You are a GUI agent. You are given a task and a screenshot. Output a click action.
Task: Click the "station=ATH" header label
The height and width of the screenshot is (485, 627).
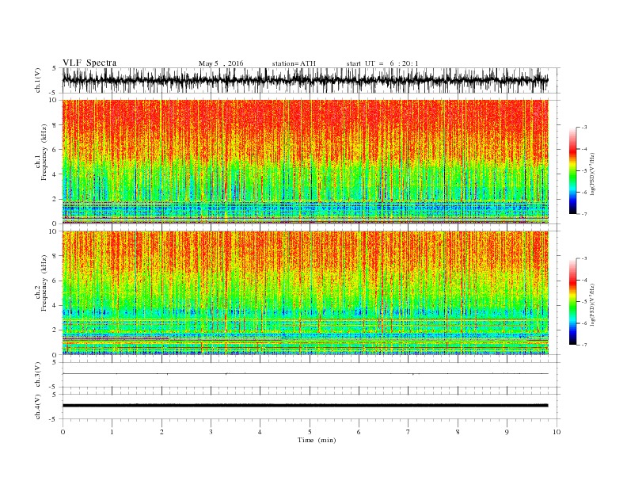294,63
